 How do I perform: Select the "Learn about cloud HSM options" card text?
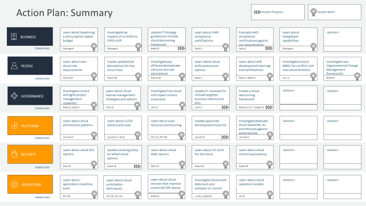tap(163, 152)
